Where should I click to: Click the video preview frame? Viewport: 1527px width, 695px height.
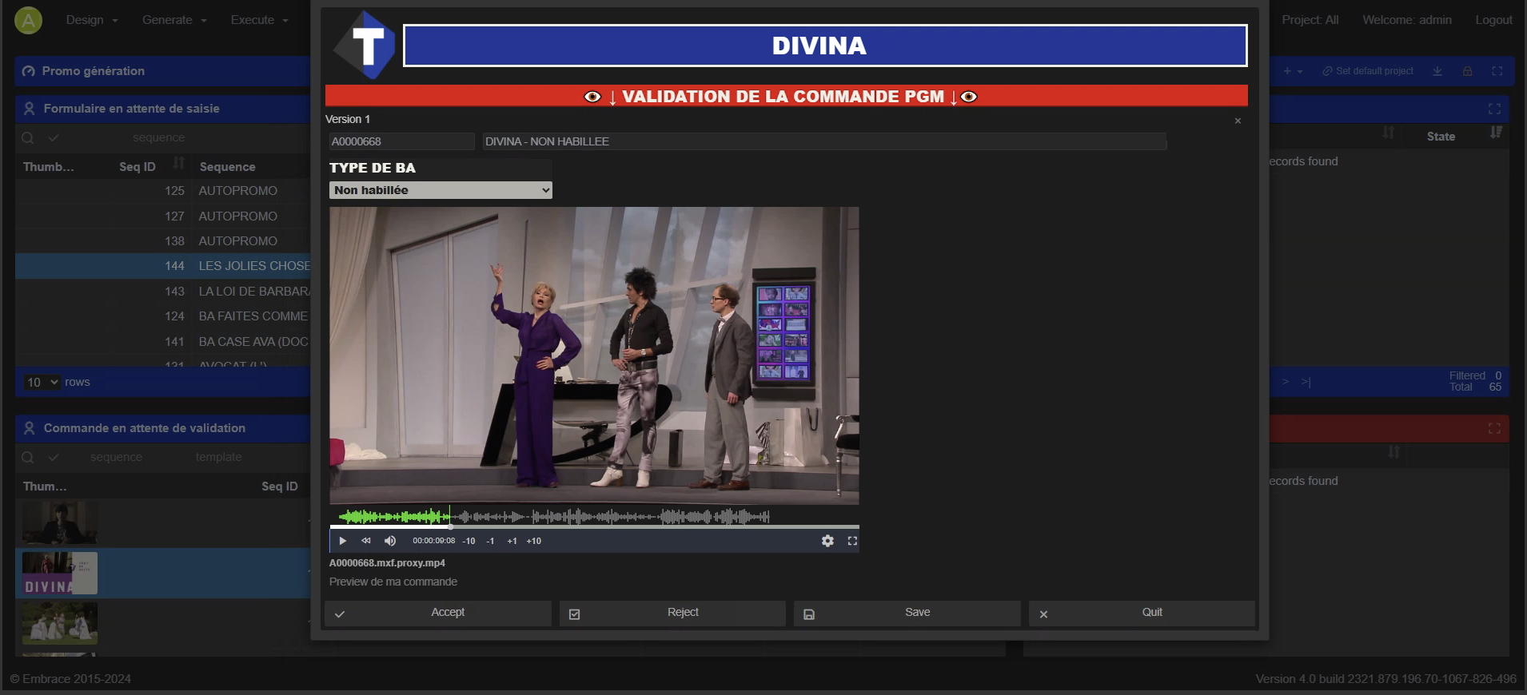(594, 355)
